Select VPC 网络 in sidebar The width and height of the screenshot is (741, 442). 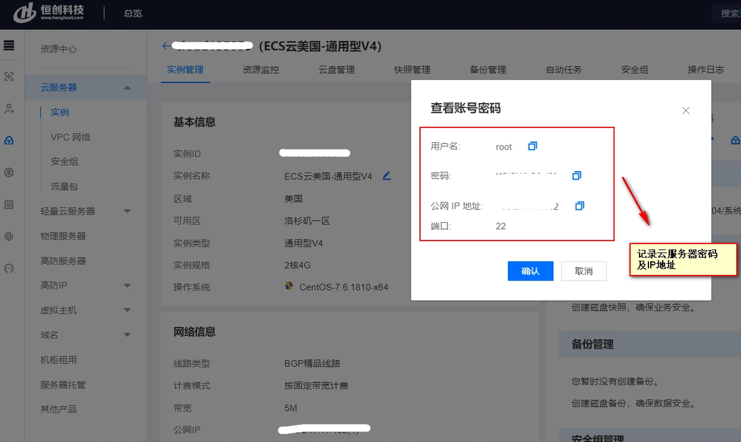(x=70, y=137)
